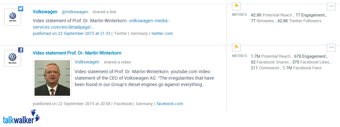Click the Volkswagen name beside 'shared a video'
The width and height of the screenshot is (340, 127).
point(87,62)
